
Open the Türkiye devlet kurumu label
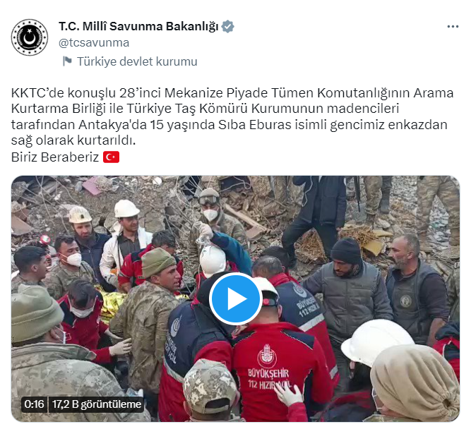137,61
